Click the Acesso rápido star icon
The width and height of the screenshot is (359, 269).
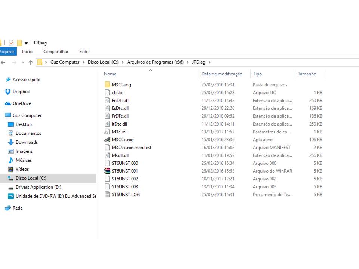tap(8, 80)
